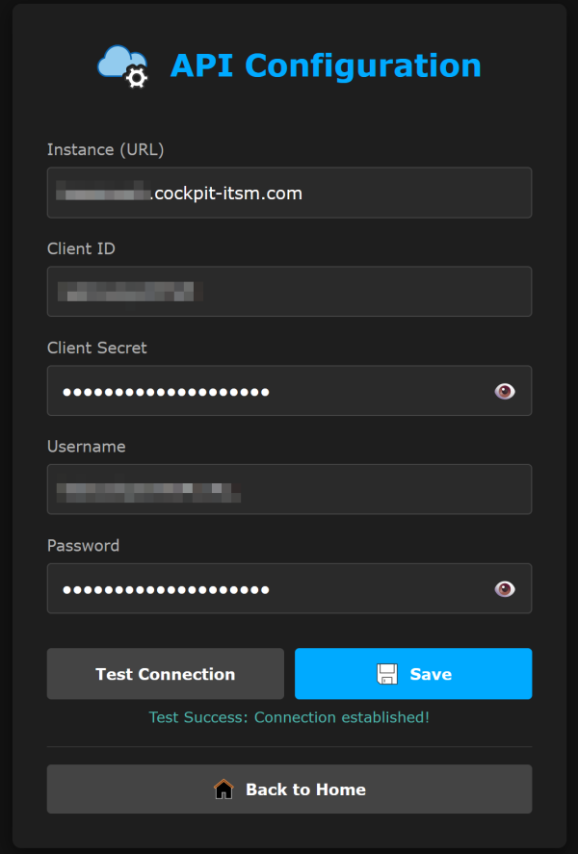
Task: Go Back to Home
Action: click(x=289, y=789)
